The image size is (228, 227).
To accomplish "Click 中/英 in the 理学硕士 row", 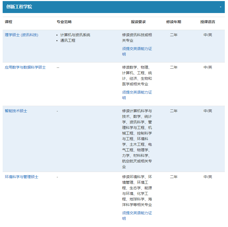I will pyautogui.click(x=208, y=35).
